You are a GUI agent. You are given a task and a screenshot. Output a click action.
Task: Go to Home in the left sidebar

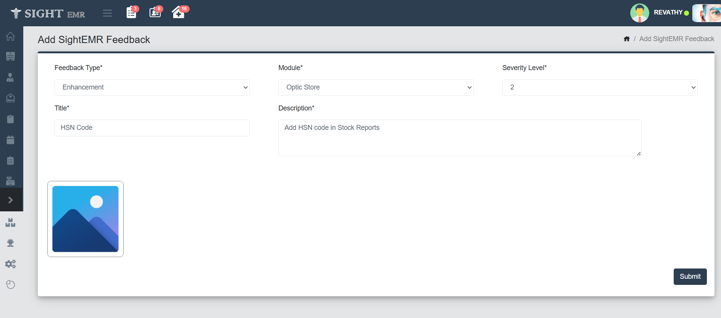11,36
